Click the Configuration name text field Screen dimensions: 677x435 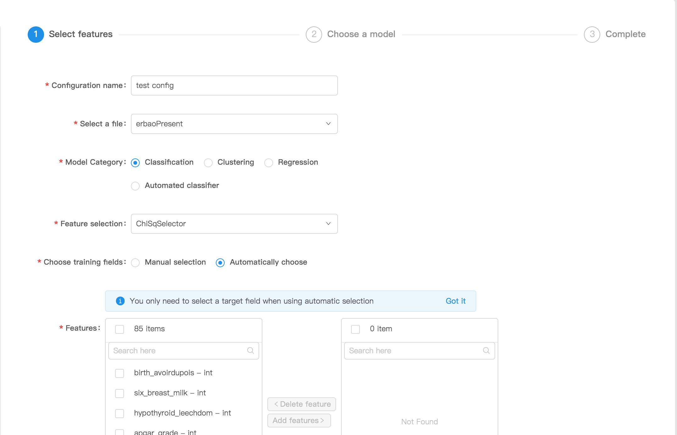click(234, 85)
